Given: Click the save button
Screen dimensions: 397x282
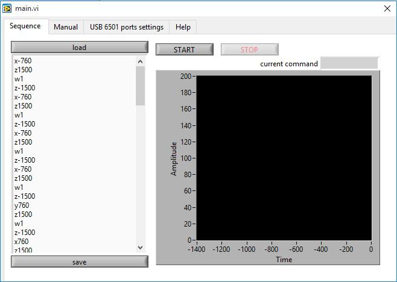Looking at the screenshot, I should [80, 262].
